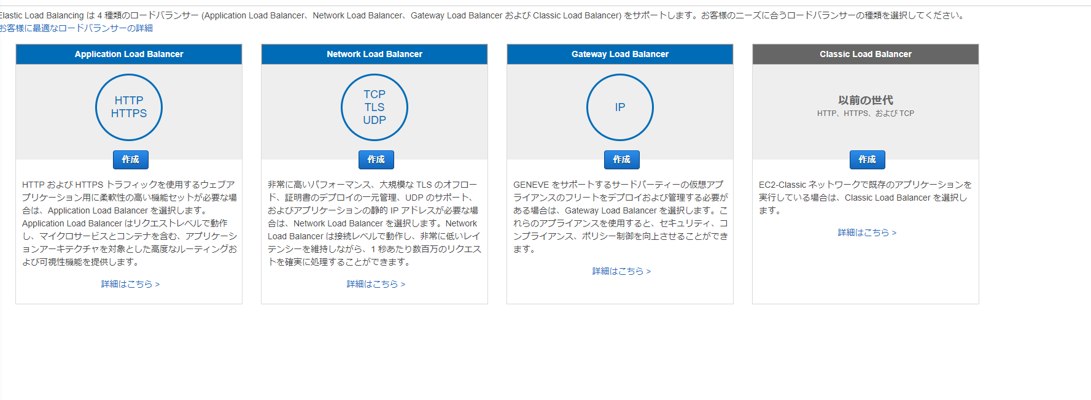Image resolution: width=1091 pixels, height=400 pixels.
Task: Click the IP circle icon
Action: (x=620, y=107)
